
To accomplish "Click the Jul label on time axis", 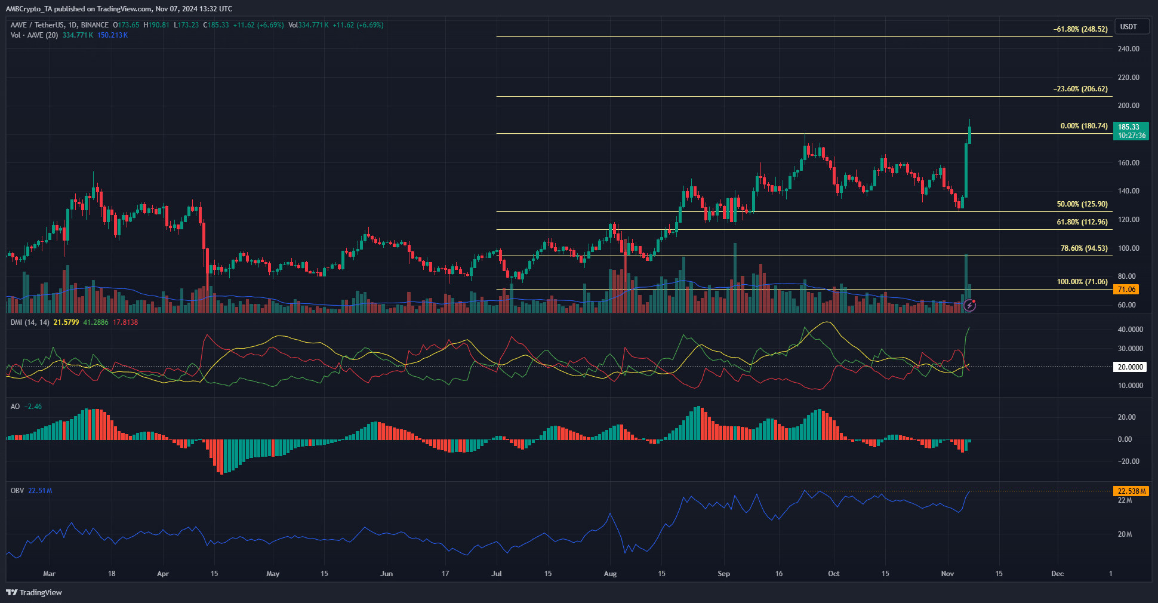I will [497, 574].
